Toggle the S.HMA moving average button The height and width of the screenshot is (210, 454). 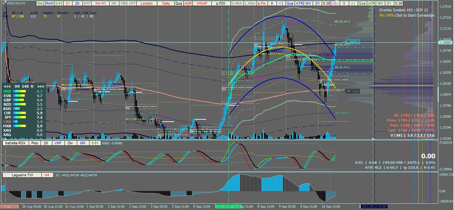(x=237, y=3)
